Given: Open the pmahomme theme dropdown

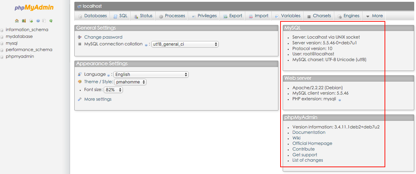Looking at the screenshot, I should (x=130, y=82).
